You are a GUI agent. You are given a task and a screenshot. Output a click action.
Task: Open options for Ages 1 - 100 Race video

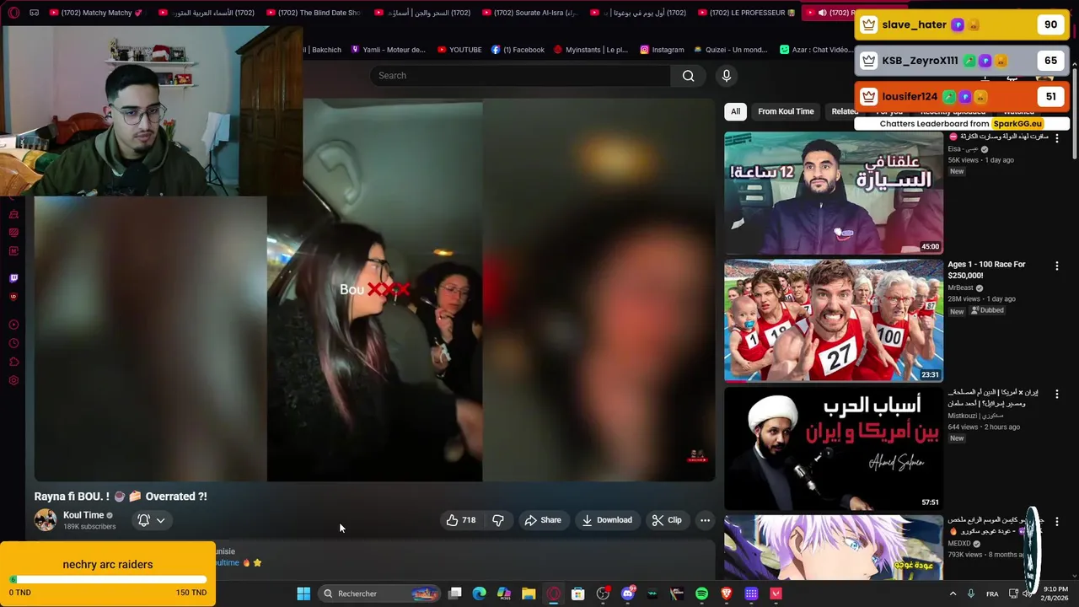click(x=1057, y=266)
